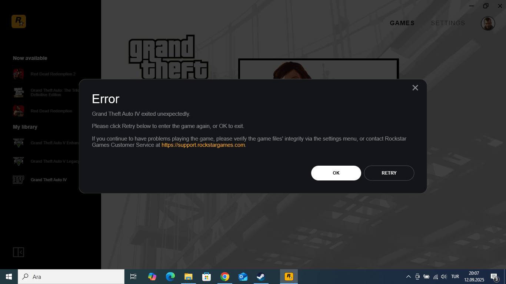Open Task View from the taskbar
The width and height of the screenshot is (506, 284).
coord(133,277)
